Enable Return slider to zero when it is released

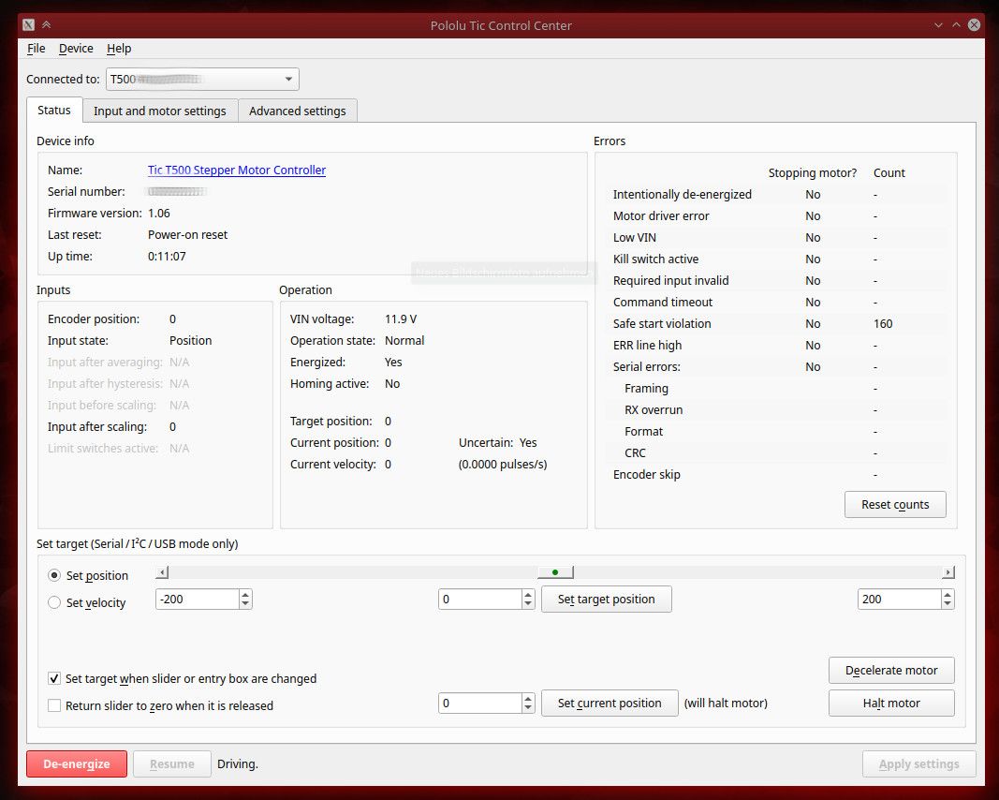point(53,705)
